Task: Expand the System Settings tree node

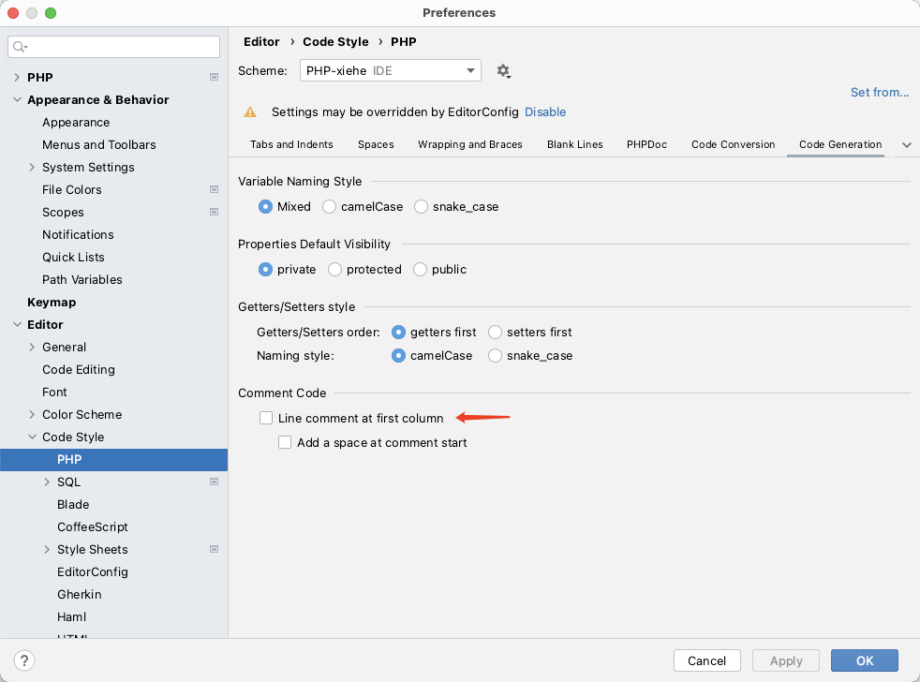Action: 33,168
